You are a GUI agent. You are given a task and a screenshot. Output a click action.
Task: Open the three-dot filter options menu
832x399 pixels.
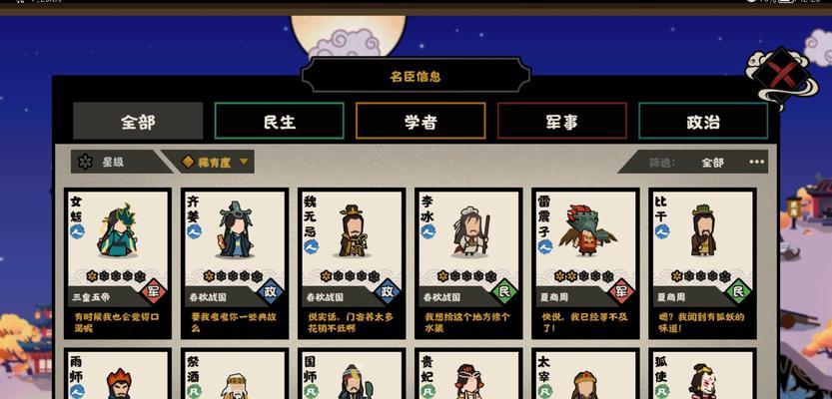(x=757, y=163)
